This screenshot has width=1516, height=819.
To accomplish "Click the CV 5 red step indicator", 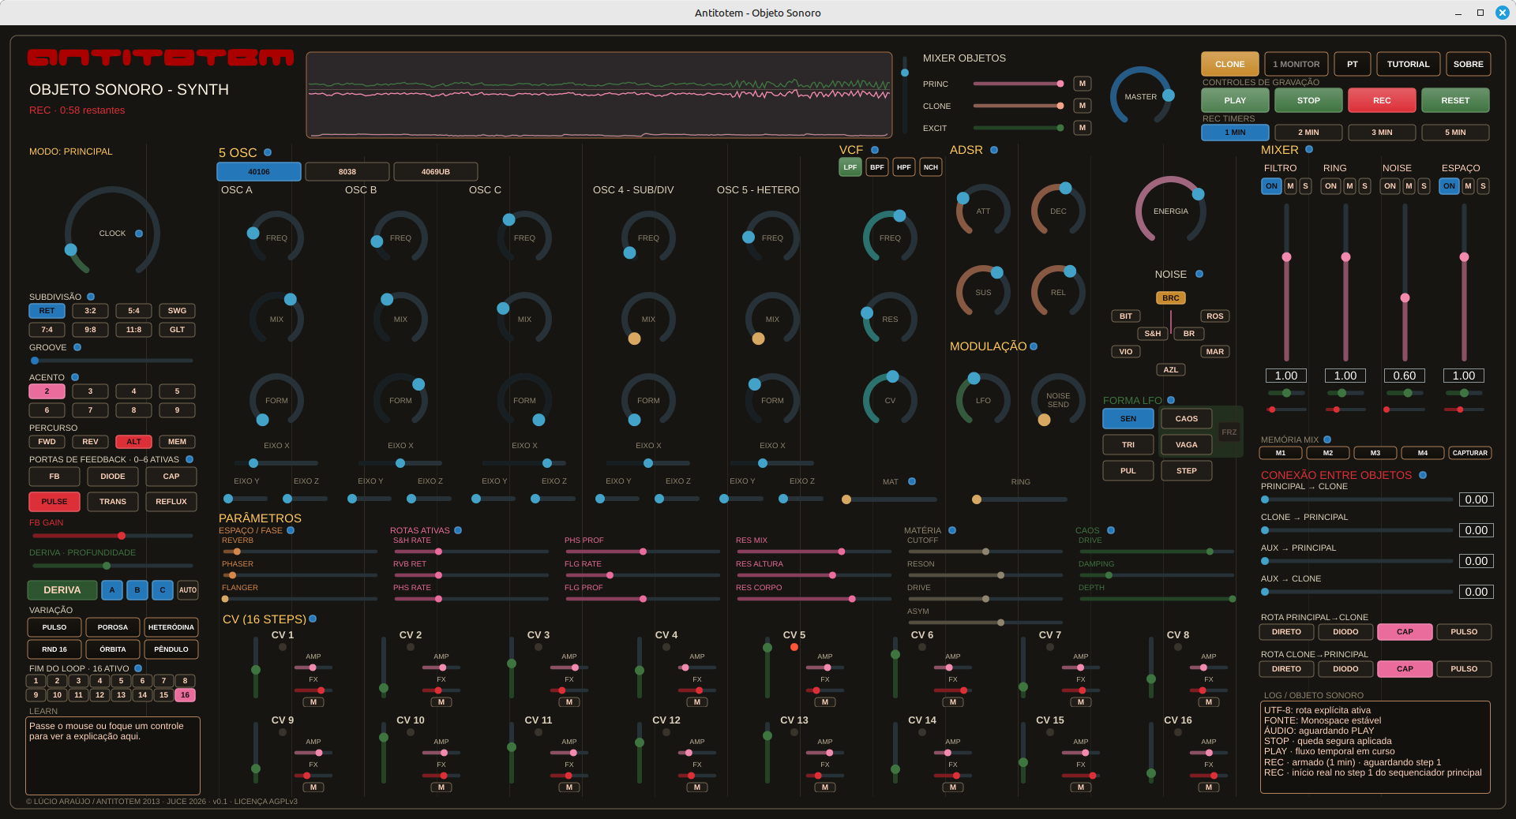I will point(794,647).
